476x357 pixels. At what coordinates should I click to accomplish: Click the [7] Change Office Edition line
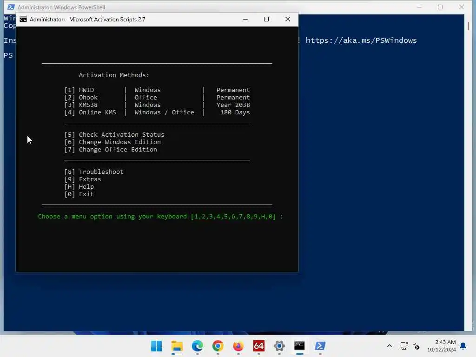[111, 149]
